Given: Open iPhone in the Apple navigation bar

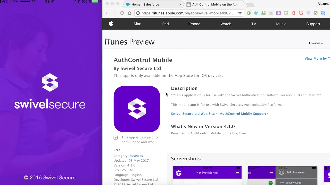Looking at the screenshot, I should [194, 24].
